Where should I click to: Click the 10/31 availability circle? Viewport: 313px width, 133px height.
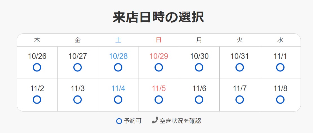tap(240, 67)
